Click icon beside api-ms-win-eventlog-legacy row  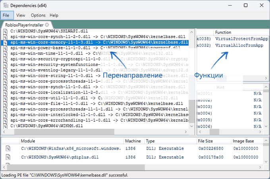(x=5, y=70)
